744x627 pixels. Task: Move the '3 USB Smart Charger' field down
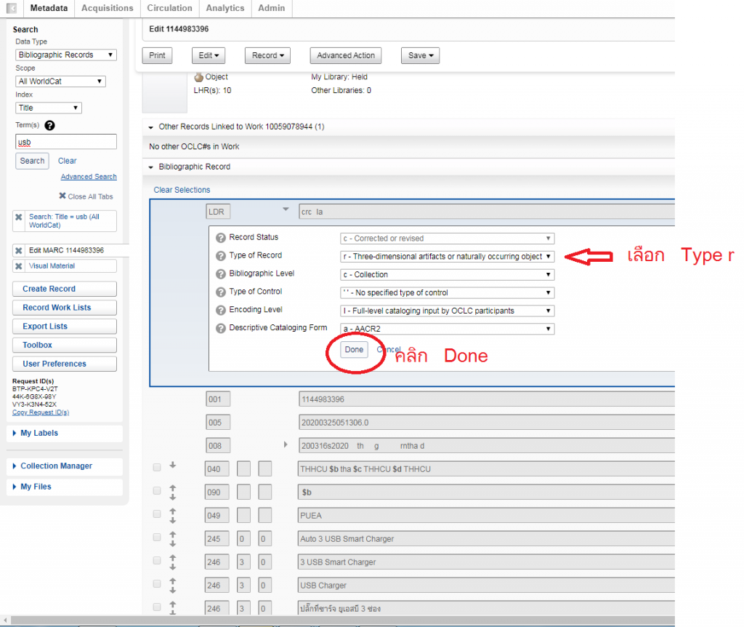(x=173, y=567)
